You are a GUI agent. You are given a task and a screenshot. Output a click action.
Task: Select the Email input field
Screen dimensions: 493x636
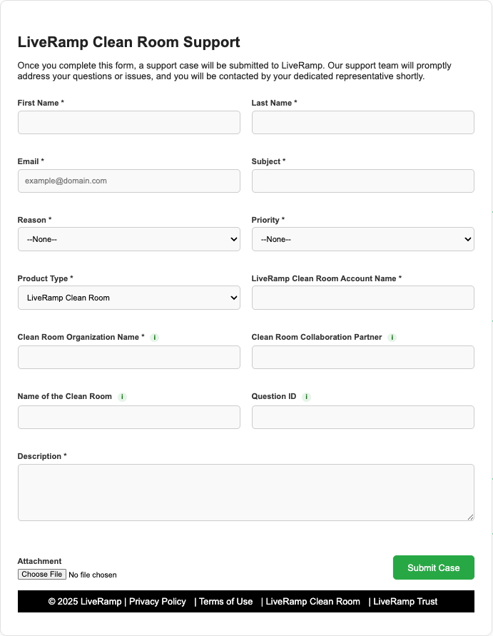(x=129, y=181)
